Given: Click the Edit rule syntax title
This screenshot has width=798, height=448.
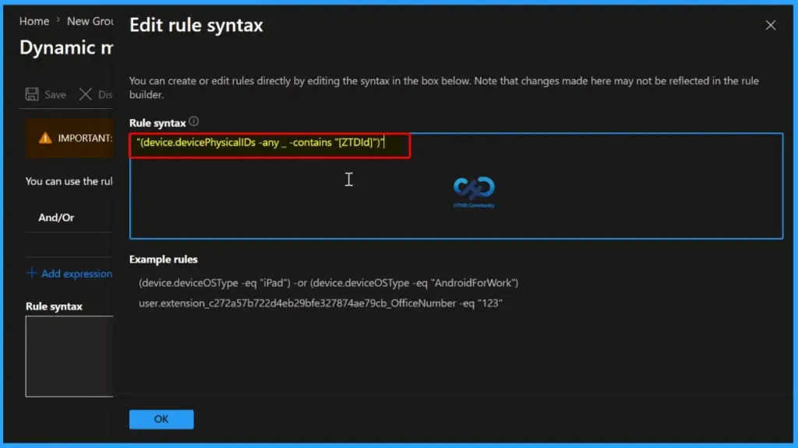Looking at the screenshot, I should 196,25.
